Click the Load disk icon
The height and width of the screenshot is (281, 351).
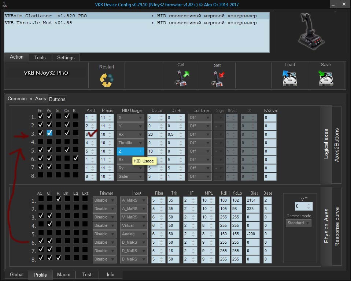tap(290, 78)
